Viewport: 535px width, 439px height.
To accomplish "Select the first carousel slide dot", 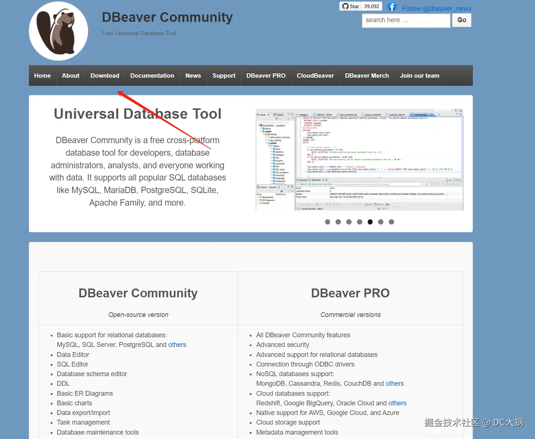I will [327, 222].
